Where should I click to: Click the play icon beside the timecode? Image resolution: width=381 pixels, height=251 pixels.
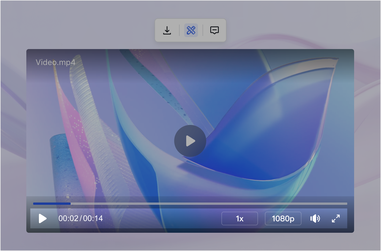(43, 218)
